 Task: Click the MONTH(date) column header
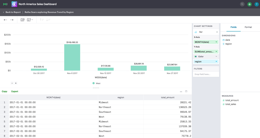pyautogui.click(x=53, y=97)
